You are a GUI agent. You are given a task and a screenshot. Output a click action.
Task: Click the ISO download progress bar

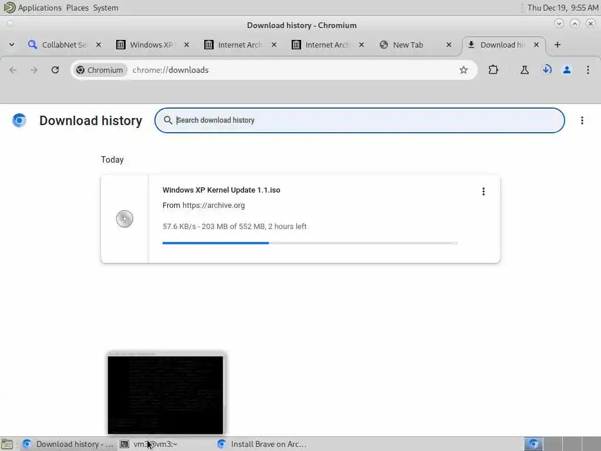coord(310,243)
